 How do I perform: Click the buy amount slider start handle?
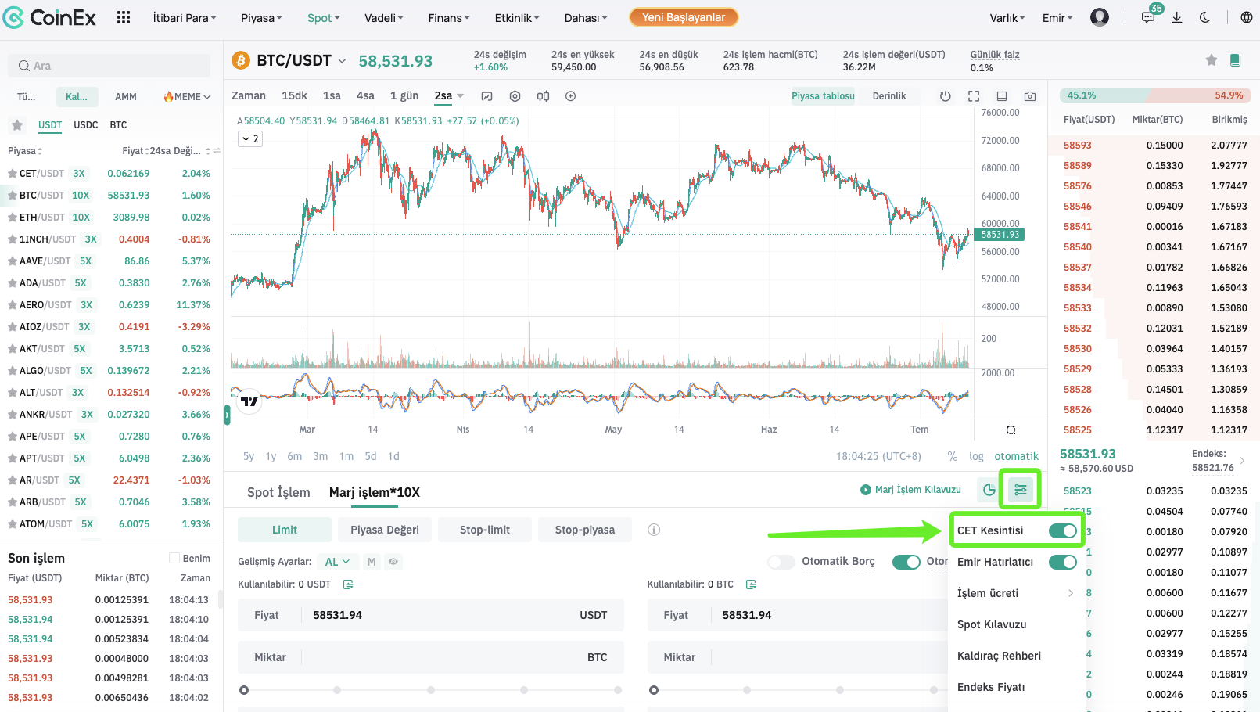(244, 690)
